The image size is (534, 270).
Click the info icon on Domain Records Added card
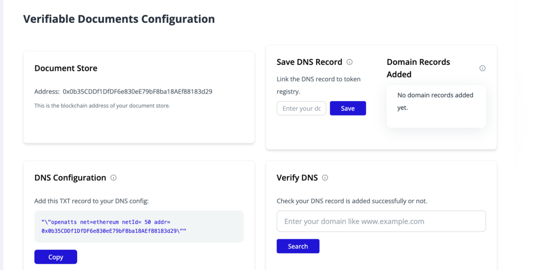click(x=482, y=68)
